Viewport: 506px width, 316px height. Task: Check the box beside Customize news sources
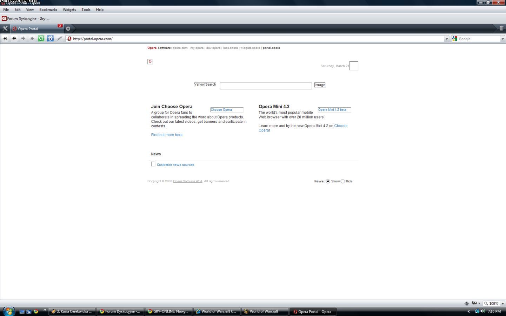coord(153,164)
